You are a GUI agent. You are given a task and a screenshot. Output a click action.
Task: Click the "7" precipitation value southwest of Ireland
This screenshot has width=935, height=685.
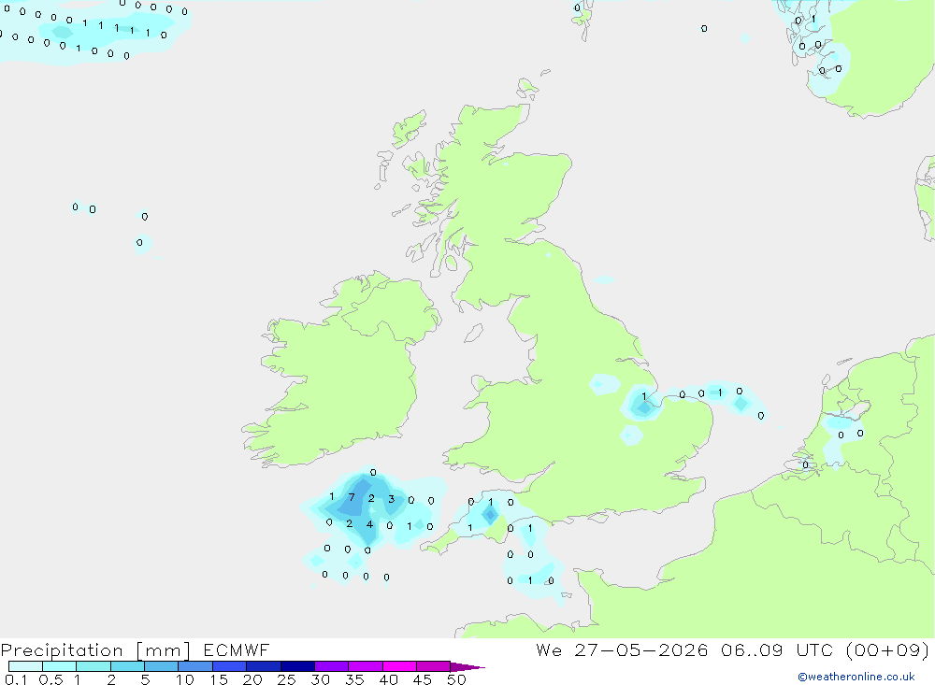tap(352, 497)
